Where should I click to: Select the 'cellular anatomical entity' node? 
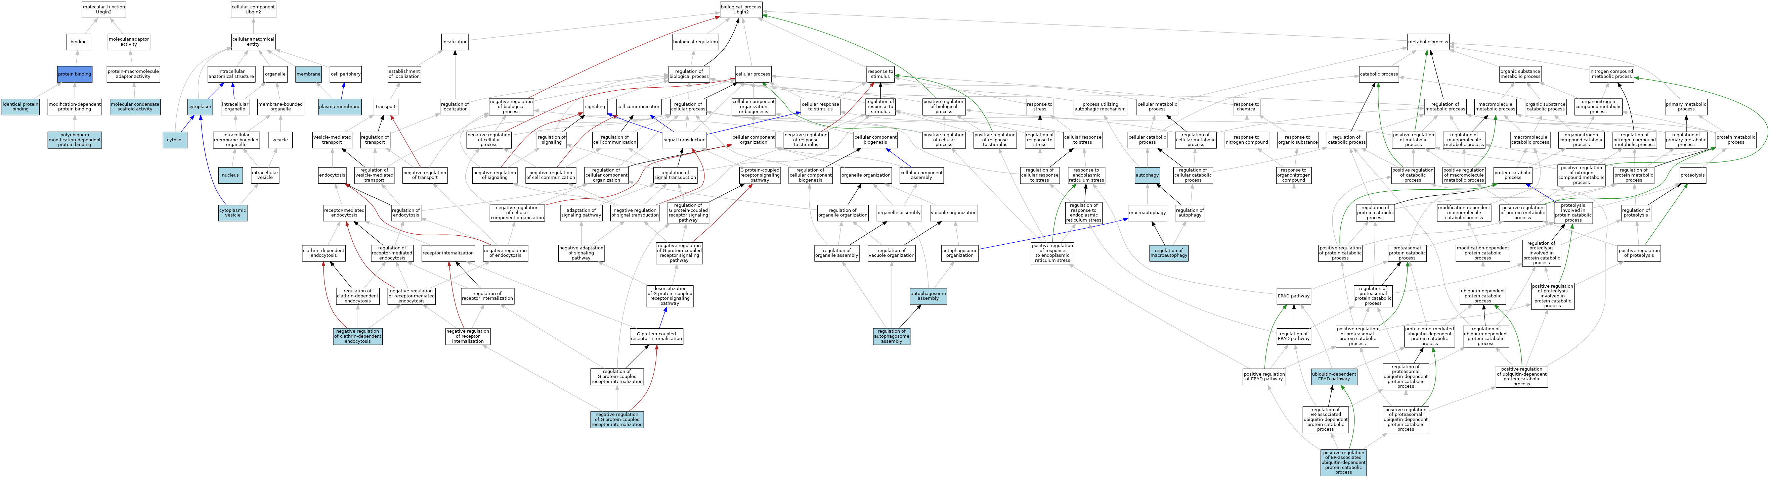254,42
